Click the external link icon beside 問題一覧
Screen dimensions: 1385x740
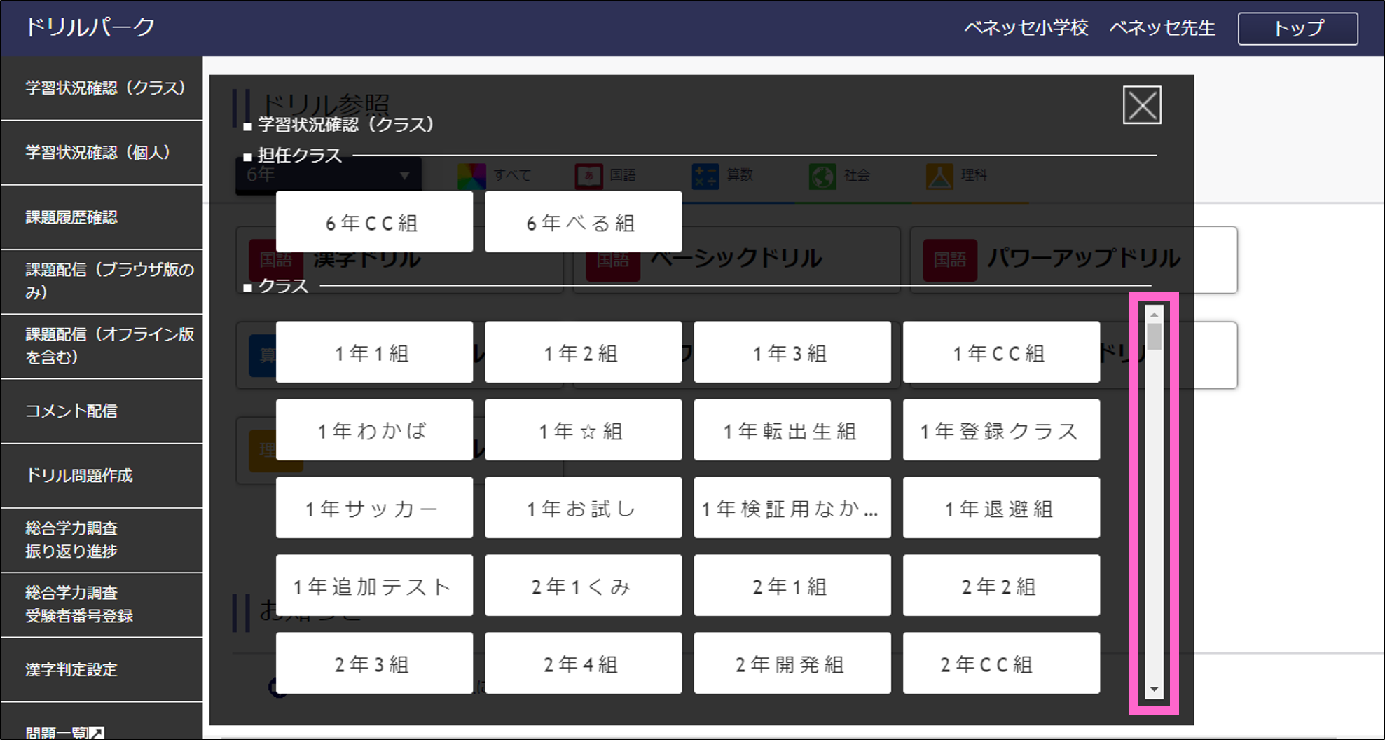97,733
